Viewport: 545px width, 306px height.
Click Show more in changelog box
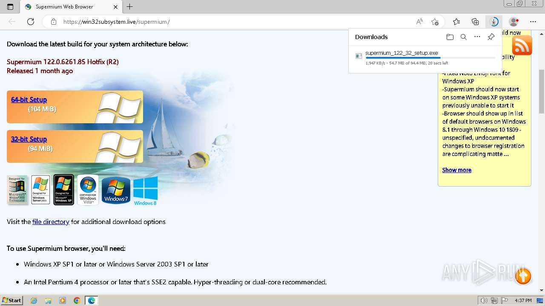tap(457, 170)
